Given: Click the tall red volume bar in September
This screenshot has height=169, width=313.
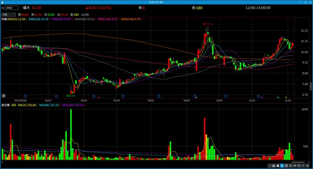Looking at the screenshot, I should coord(205,139).
